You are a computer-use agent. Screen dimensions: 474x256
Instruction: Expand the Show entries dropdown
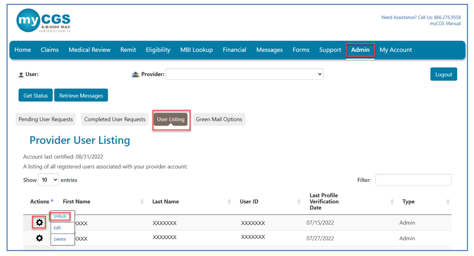tap(48, 180)
